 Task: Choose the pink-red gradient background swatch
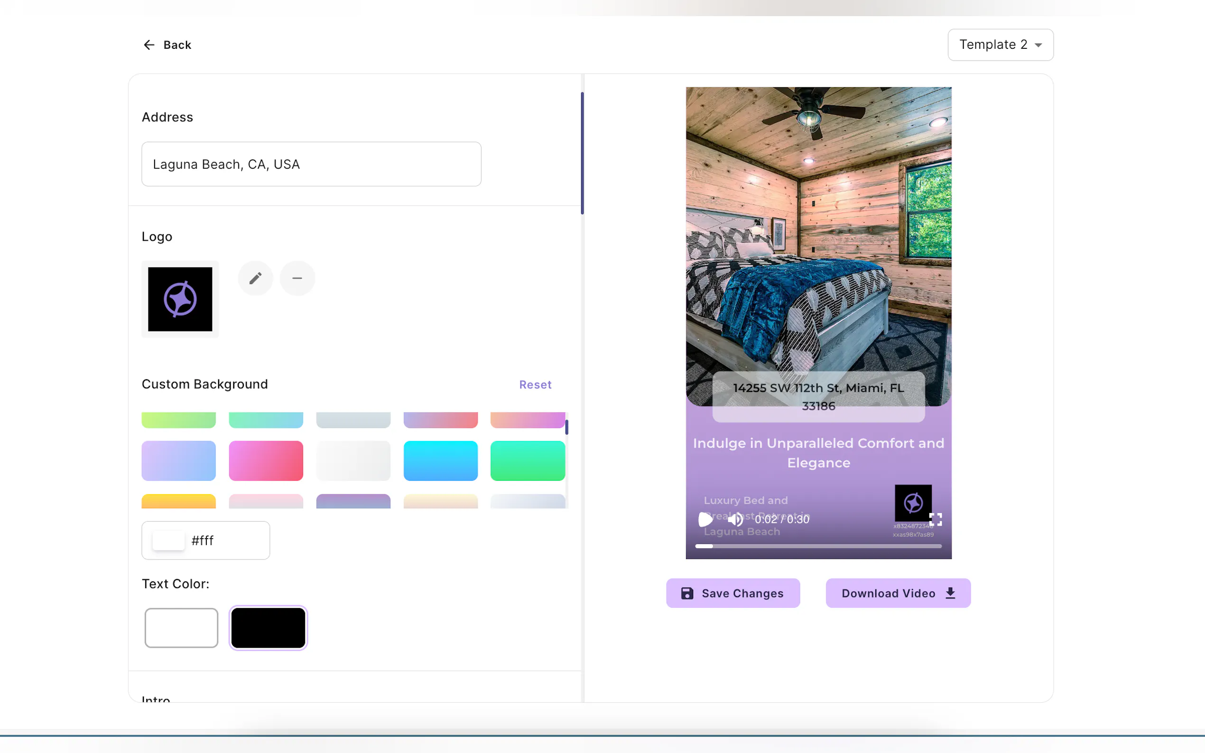266,460
